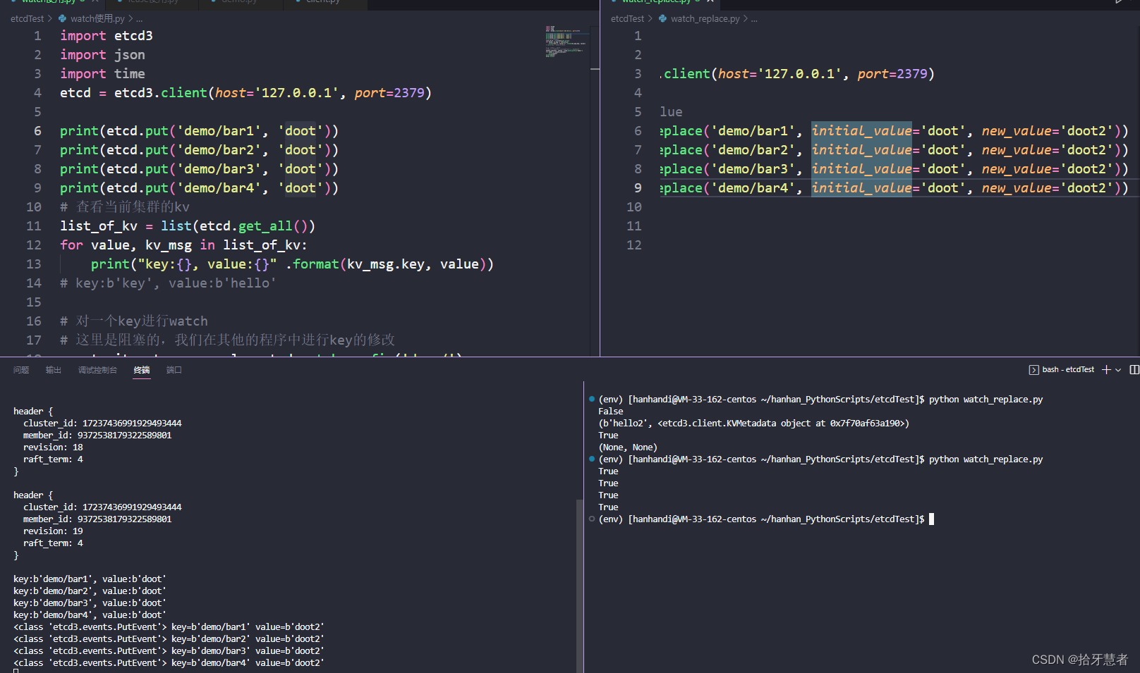Click "key:b'demo/bar2', value:b'doot'" output line

(90, 591)
